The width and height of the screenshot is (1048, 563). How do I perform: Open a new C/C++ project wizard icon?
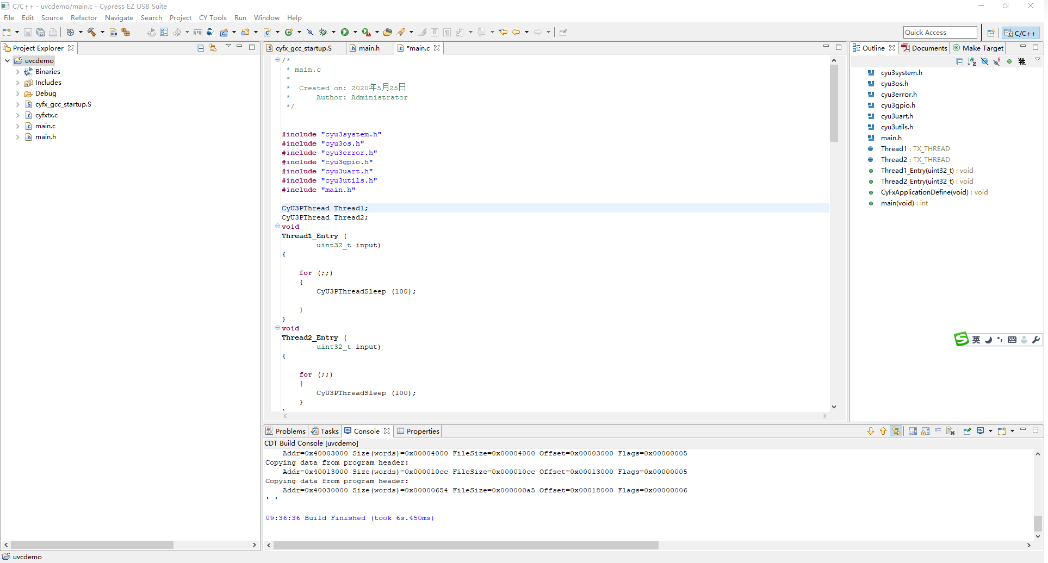point(223,32)
